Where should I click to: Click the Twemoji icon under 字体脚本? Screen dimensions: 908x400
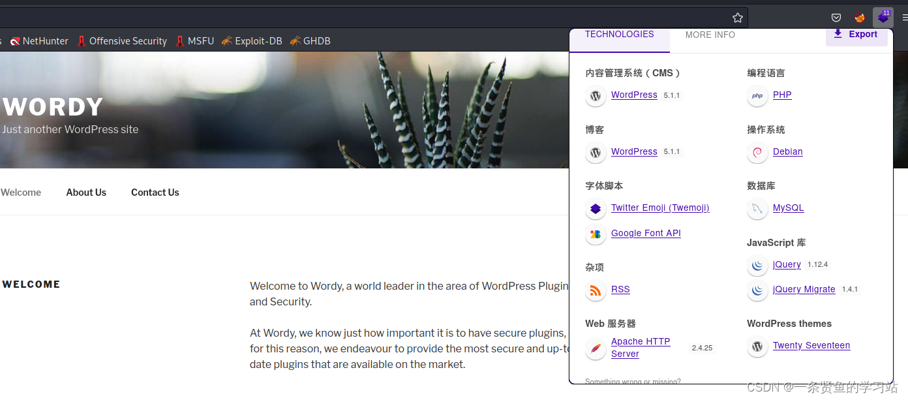click(x=595, y=209)
